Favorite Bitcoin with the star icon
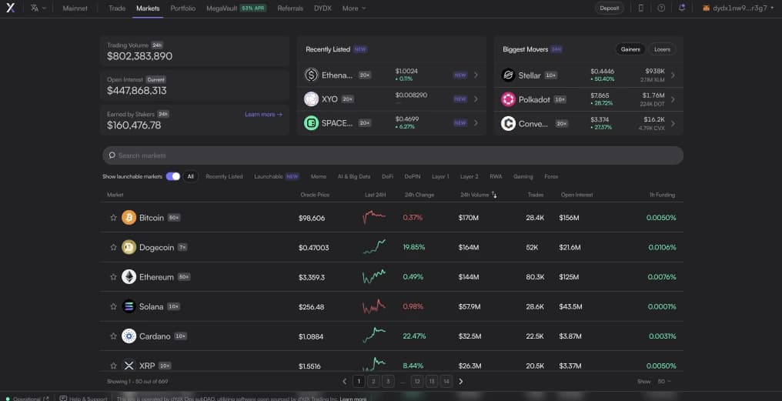782x401 pixels. [x=113, y=218]
